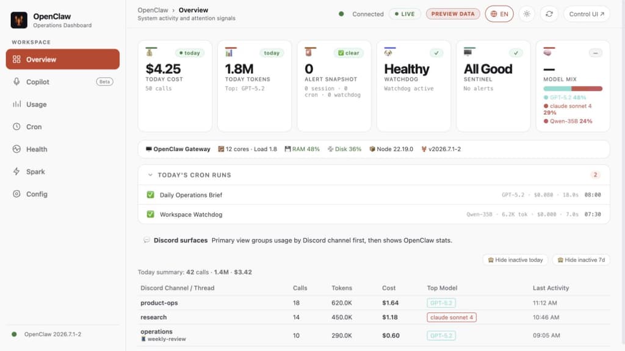Click the Config gear icon

[16, 194]
